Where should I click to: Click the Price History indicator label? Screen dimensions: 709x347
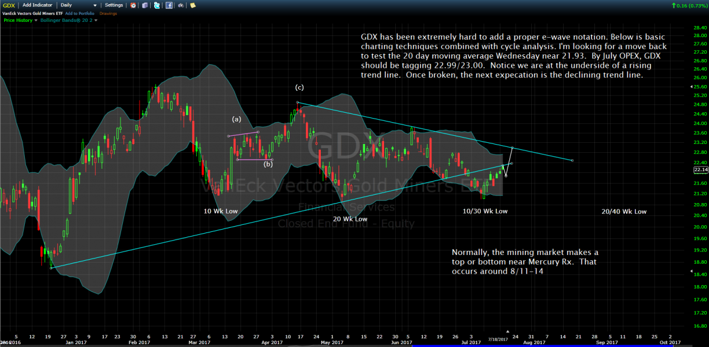coord(18,20)
